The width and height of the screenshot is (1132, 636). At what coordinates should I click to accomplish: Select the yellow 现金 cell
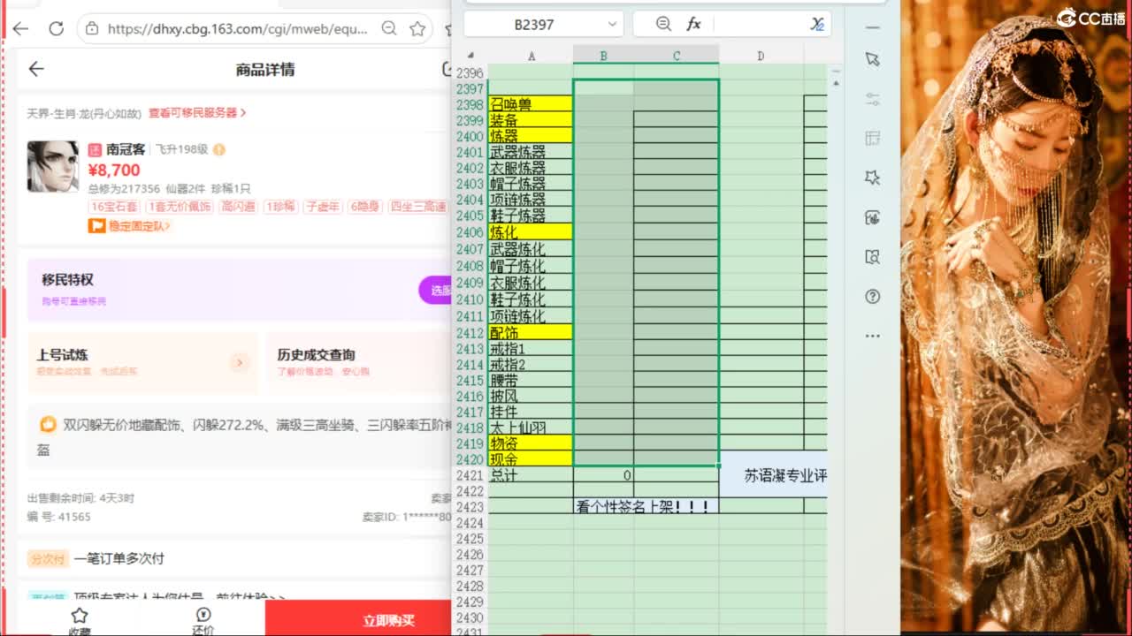pos(531,459)
